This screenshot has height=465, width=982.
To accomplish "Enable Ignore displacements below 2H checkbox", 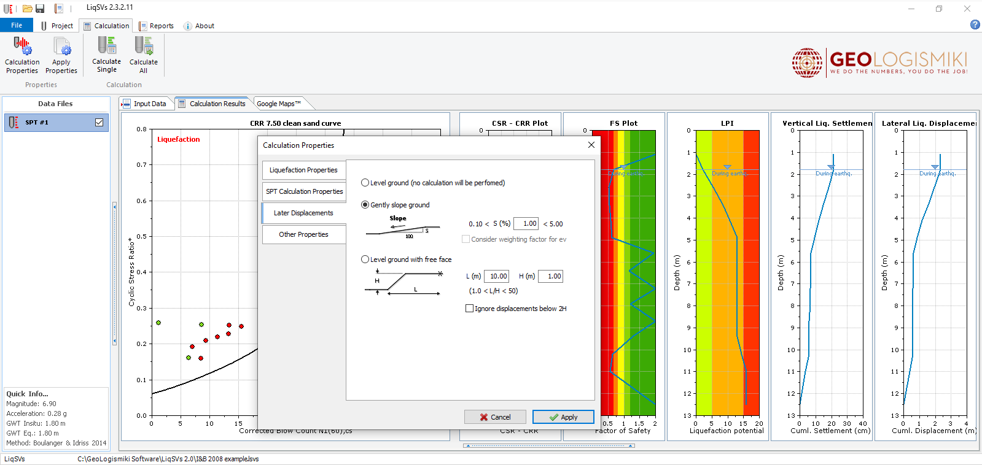I will coord(470,309).
